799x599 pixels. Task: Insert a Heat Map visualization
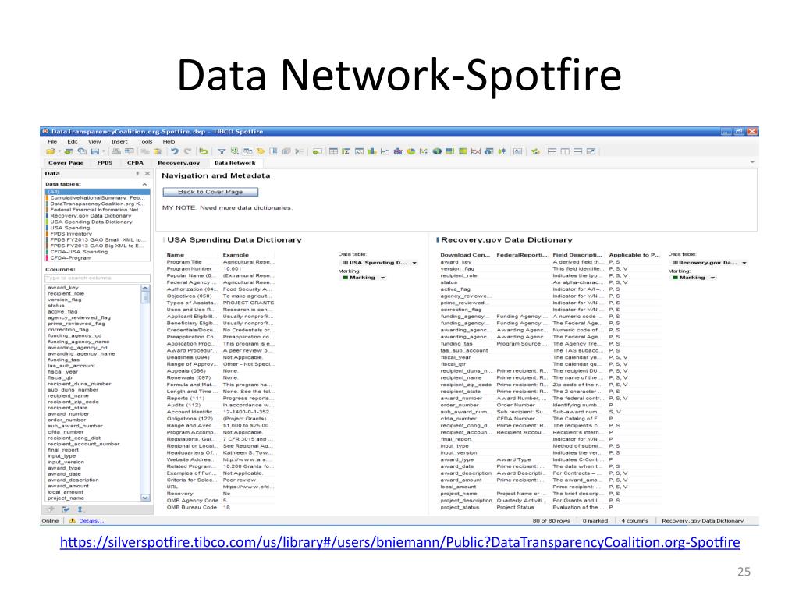[463, 151]
